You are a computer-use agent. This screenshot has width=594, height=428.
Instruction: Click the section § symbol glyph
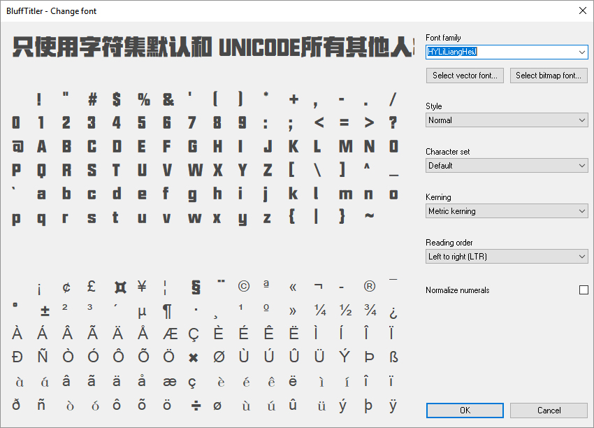click(196, 287)
